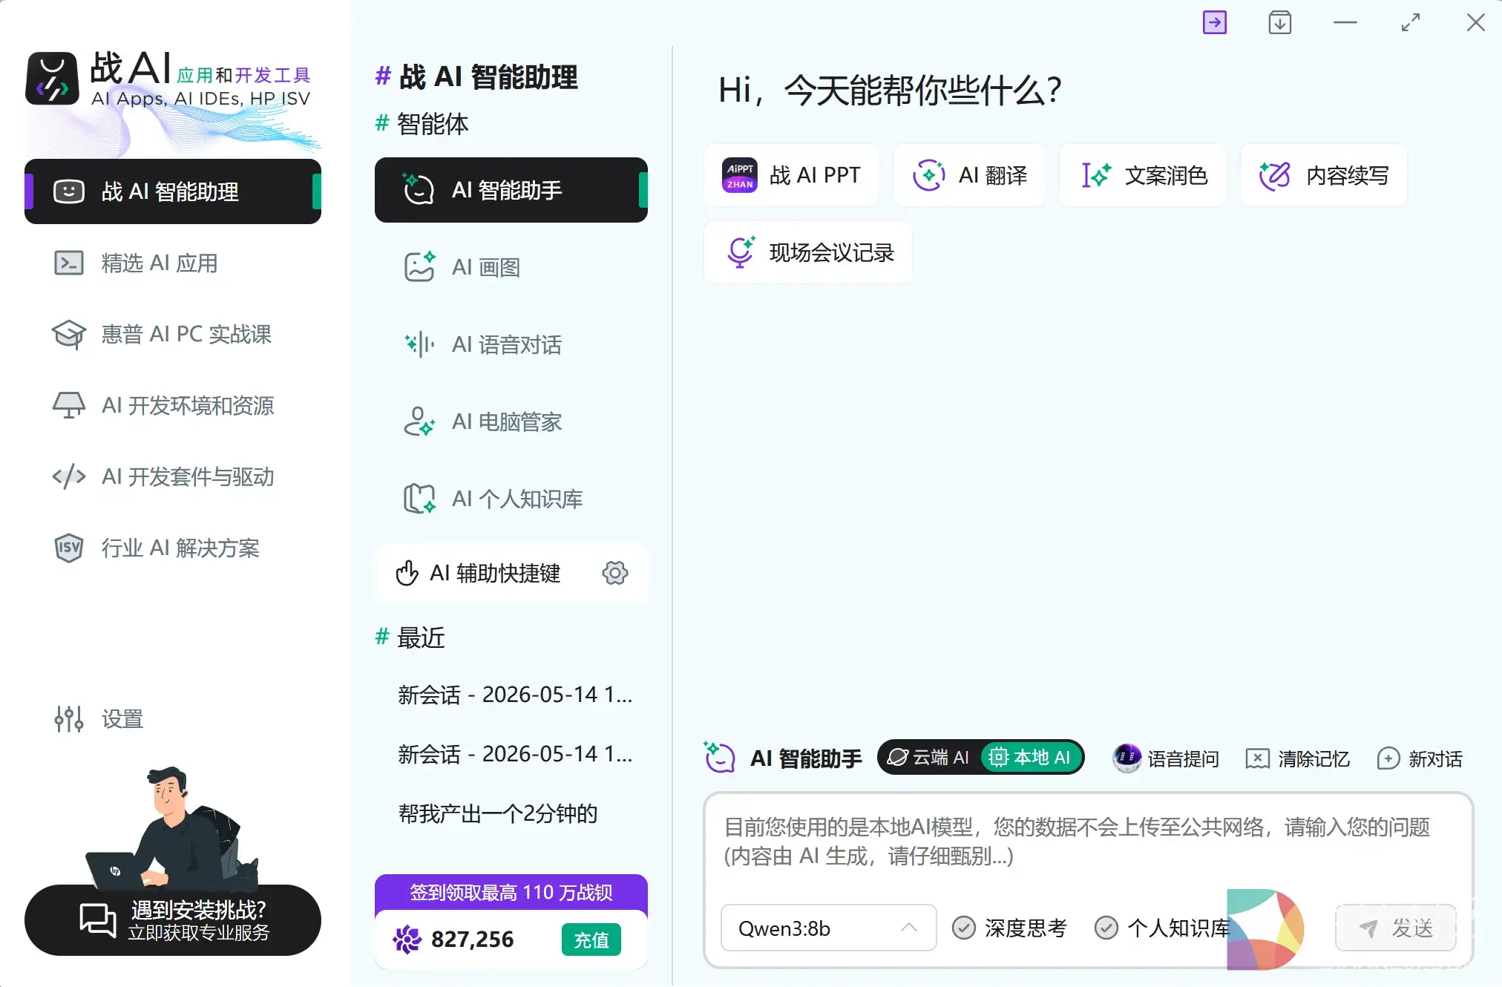
Task: Open the second 新会话 - 2026-05-14 chat
Action: (x=515, y=754)
